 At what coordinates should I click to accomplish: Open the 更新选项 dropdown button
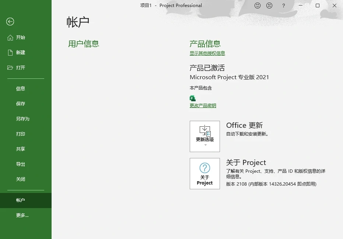[x=205, y=137]
